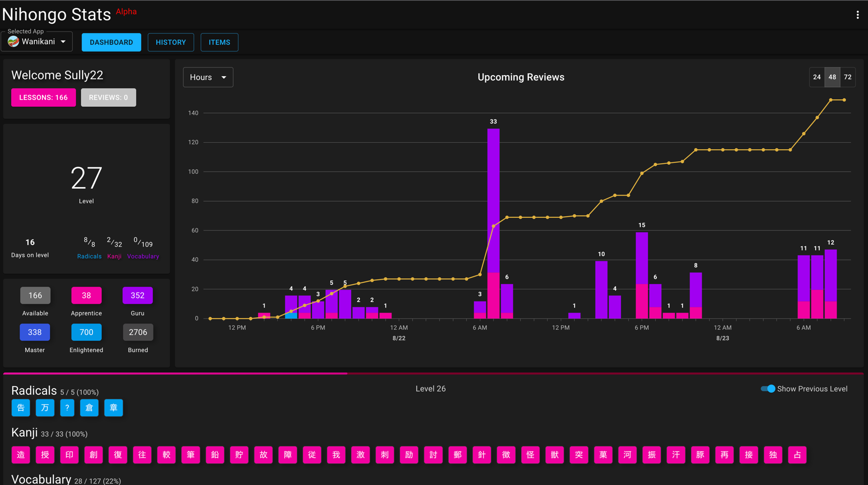Click the Reviews: 0 button
This screenshot has width=868, height=485.
pos(108,97)
